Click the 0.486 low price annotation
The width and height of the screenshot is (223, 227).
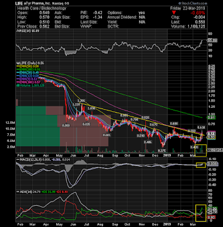coord(148,142)
